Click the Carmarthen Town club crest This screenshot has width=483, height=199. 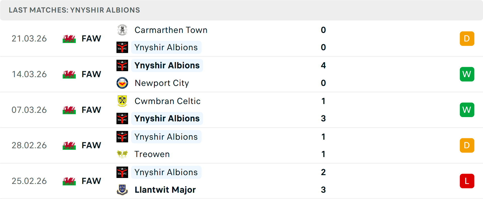[122, 30]
